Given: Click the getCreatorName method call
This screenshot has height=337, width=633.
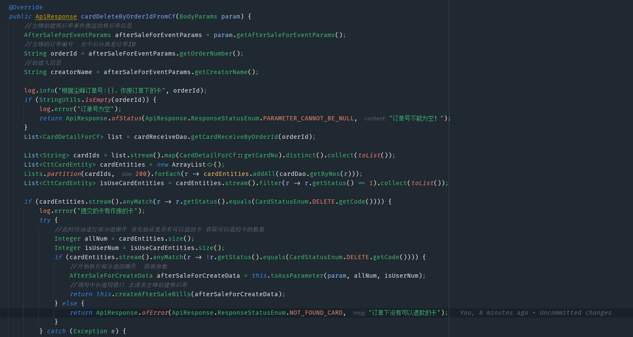Looking at the screenshot, I should coord(221,72).
